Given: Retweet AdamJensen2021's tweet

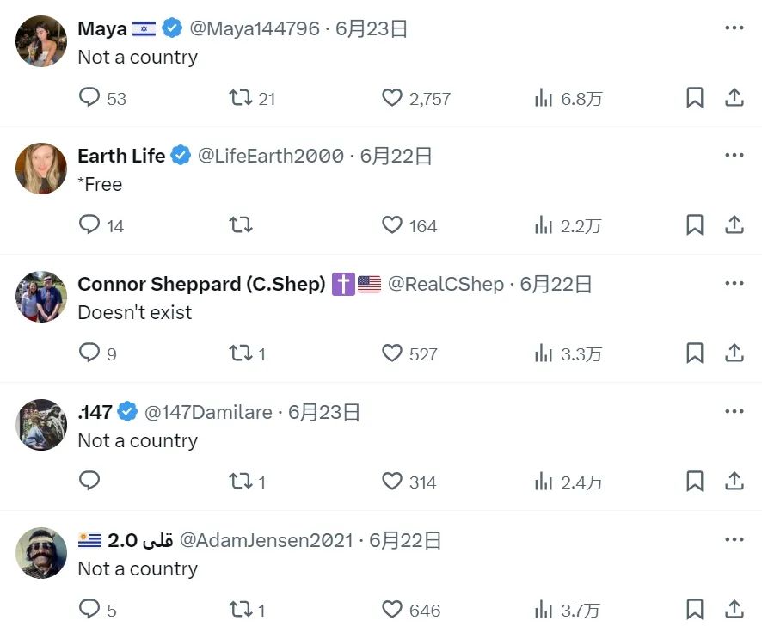Looking at the screenshot, I should (x=241, y=610).
